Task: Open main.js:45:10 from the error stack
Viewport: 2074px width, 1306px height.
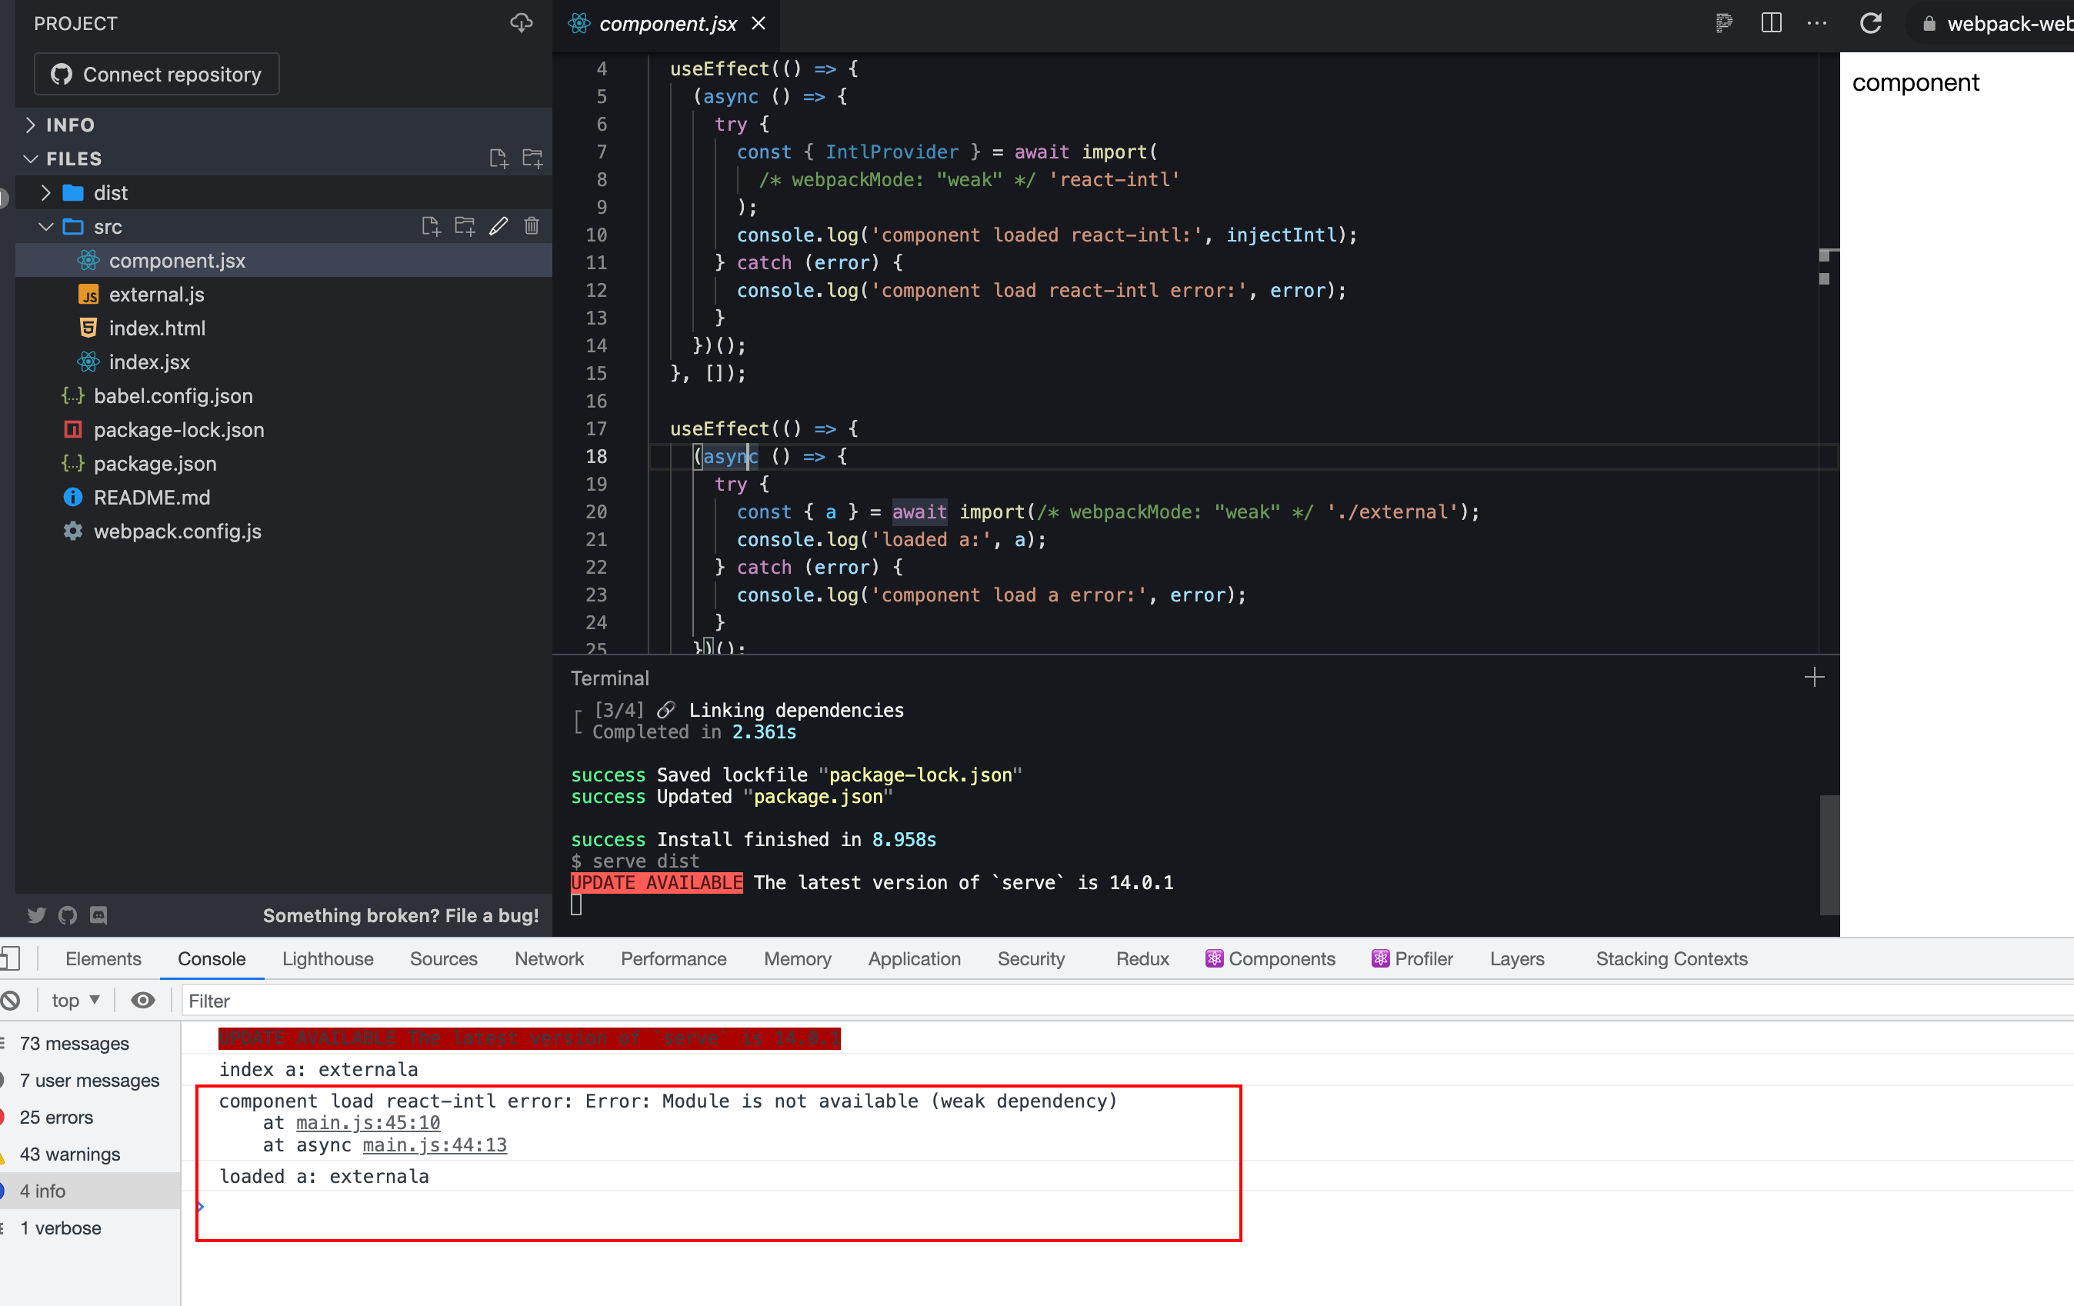Action: (x=368, y=1123)
